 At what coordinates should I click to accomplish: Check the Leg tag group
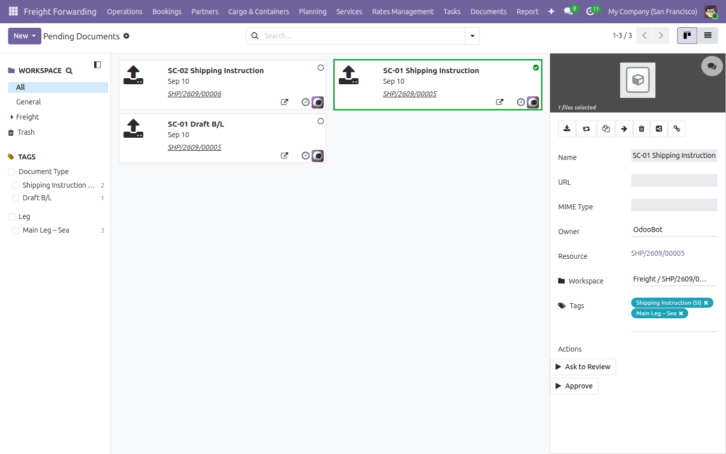[12, 217]
